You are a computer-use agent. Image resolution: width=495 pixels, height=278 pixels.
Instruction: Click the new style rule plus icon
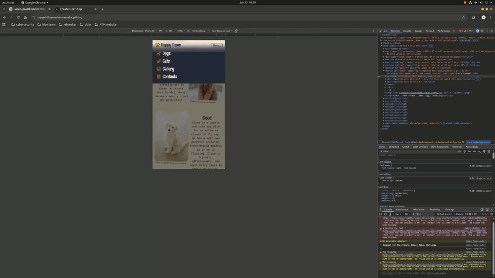tap(479, 152)
